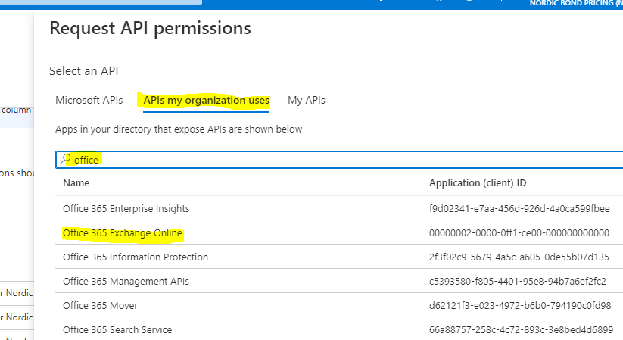Screen dimensions: 623x340
Task: Pick the Office 365 Mover entry
Action: [100, 305]
